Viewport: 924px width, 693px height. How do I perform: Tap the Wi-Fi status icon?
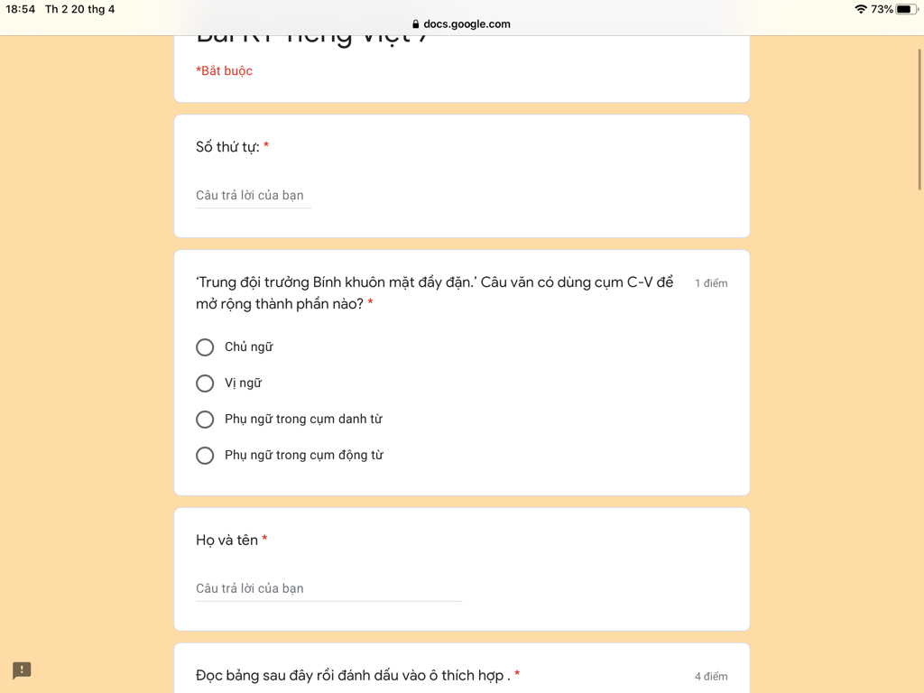point(860,9)
